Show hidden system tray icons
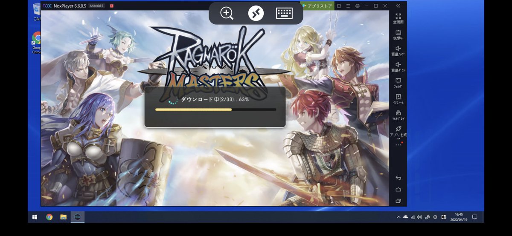 (399, 217)
